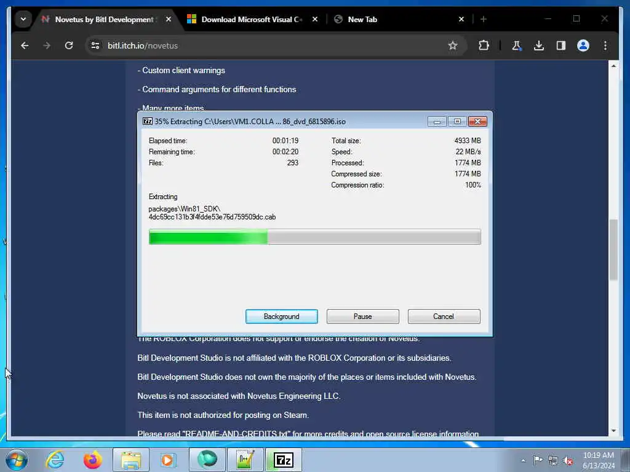Open the network tray icon

[x=553, y=460]
